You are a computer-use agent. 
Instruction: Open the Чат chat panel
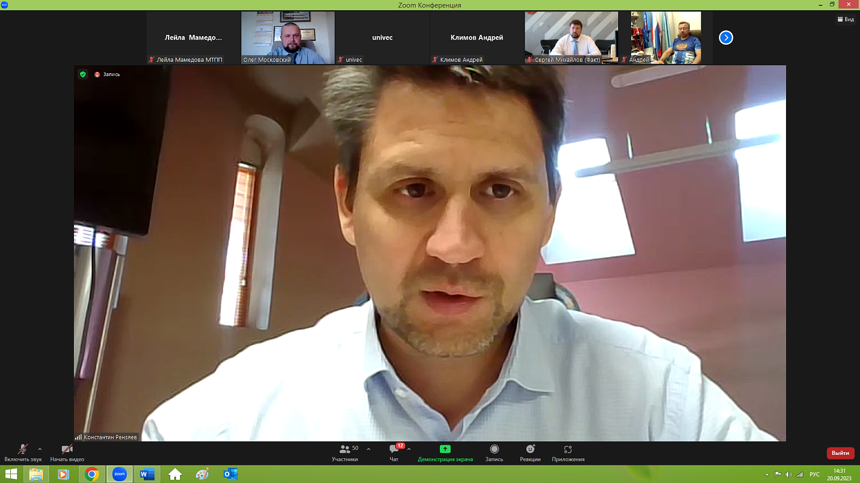(394, 450)
